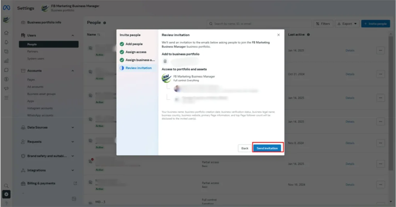This screenshot has height=207, width=396.
Task: Click Invite people button
Action: pyautogui.click(x=376, y=24)
